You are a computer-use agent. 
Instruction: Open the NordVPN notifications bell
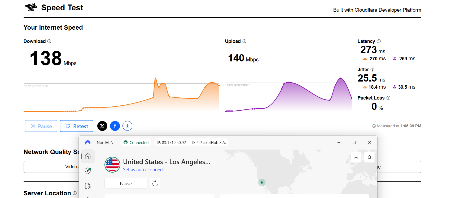tap(369, 157)
